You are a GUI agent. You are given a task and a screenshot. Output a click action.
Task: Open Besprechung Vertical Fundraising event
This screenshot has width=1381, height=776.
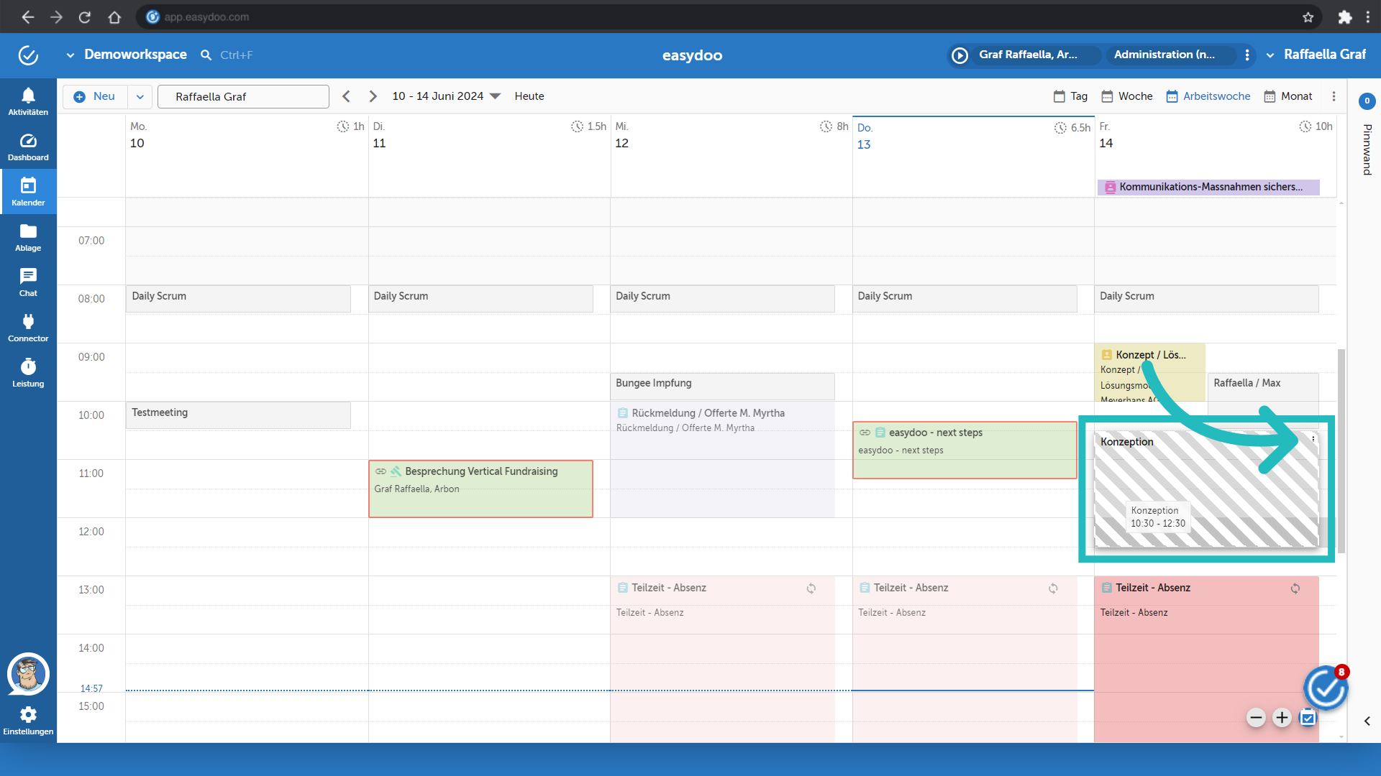click(480, 489)
